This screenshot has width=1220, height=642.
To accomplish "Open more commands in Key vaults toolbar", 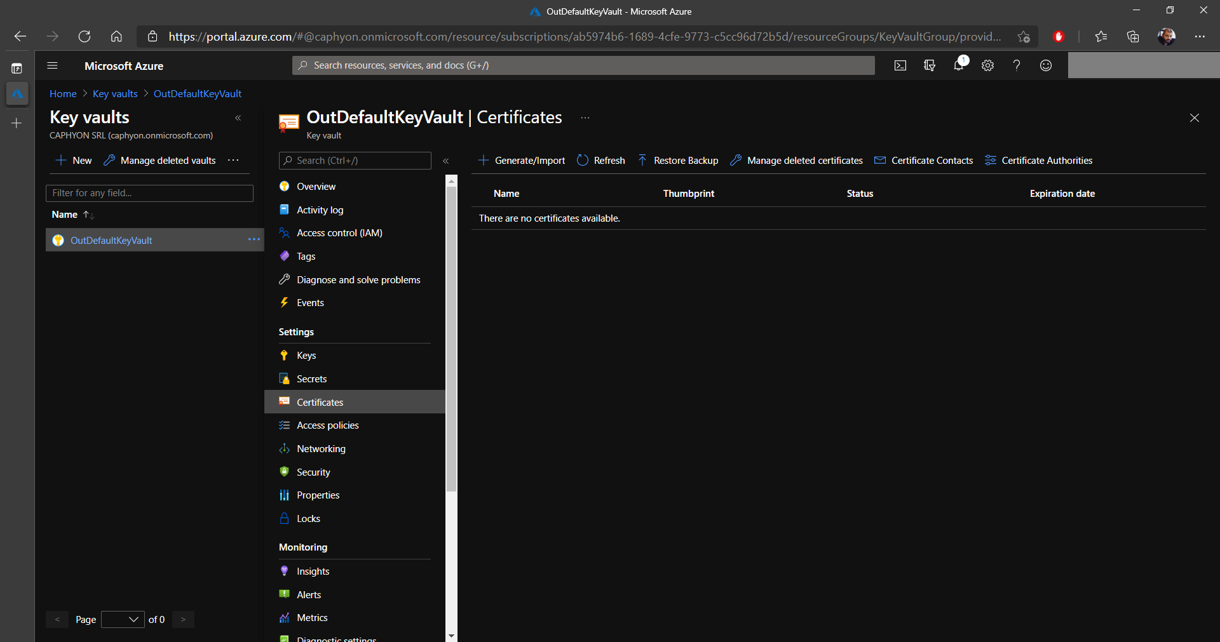I will 233,160.
